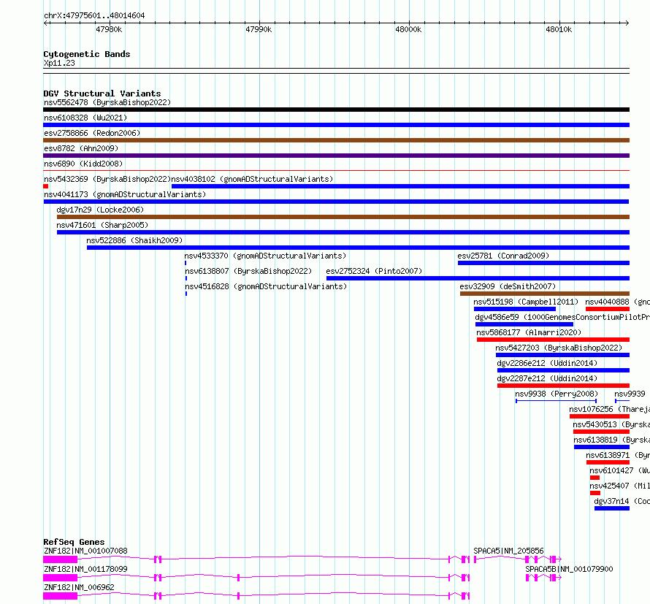This screenshot has height=604, width=650.
Task: Select the SPACA5B|NM_001079900 gene label
Action: click(x=569, y=569)
